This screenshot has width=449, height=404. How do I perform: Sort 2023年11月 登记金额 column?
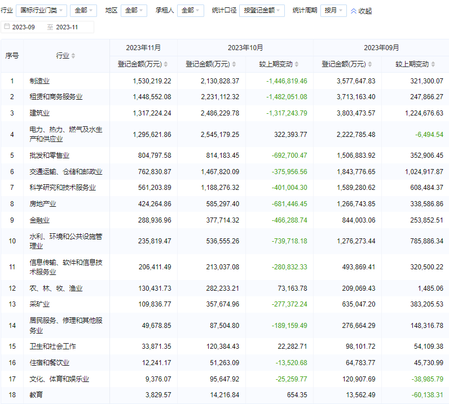[166, 64]
